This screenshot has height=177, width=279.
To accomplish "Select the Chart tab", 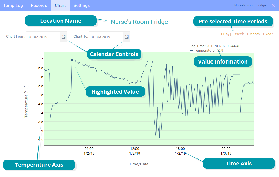I will (60, 5).
